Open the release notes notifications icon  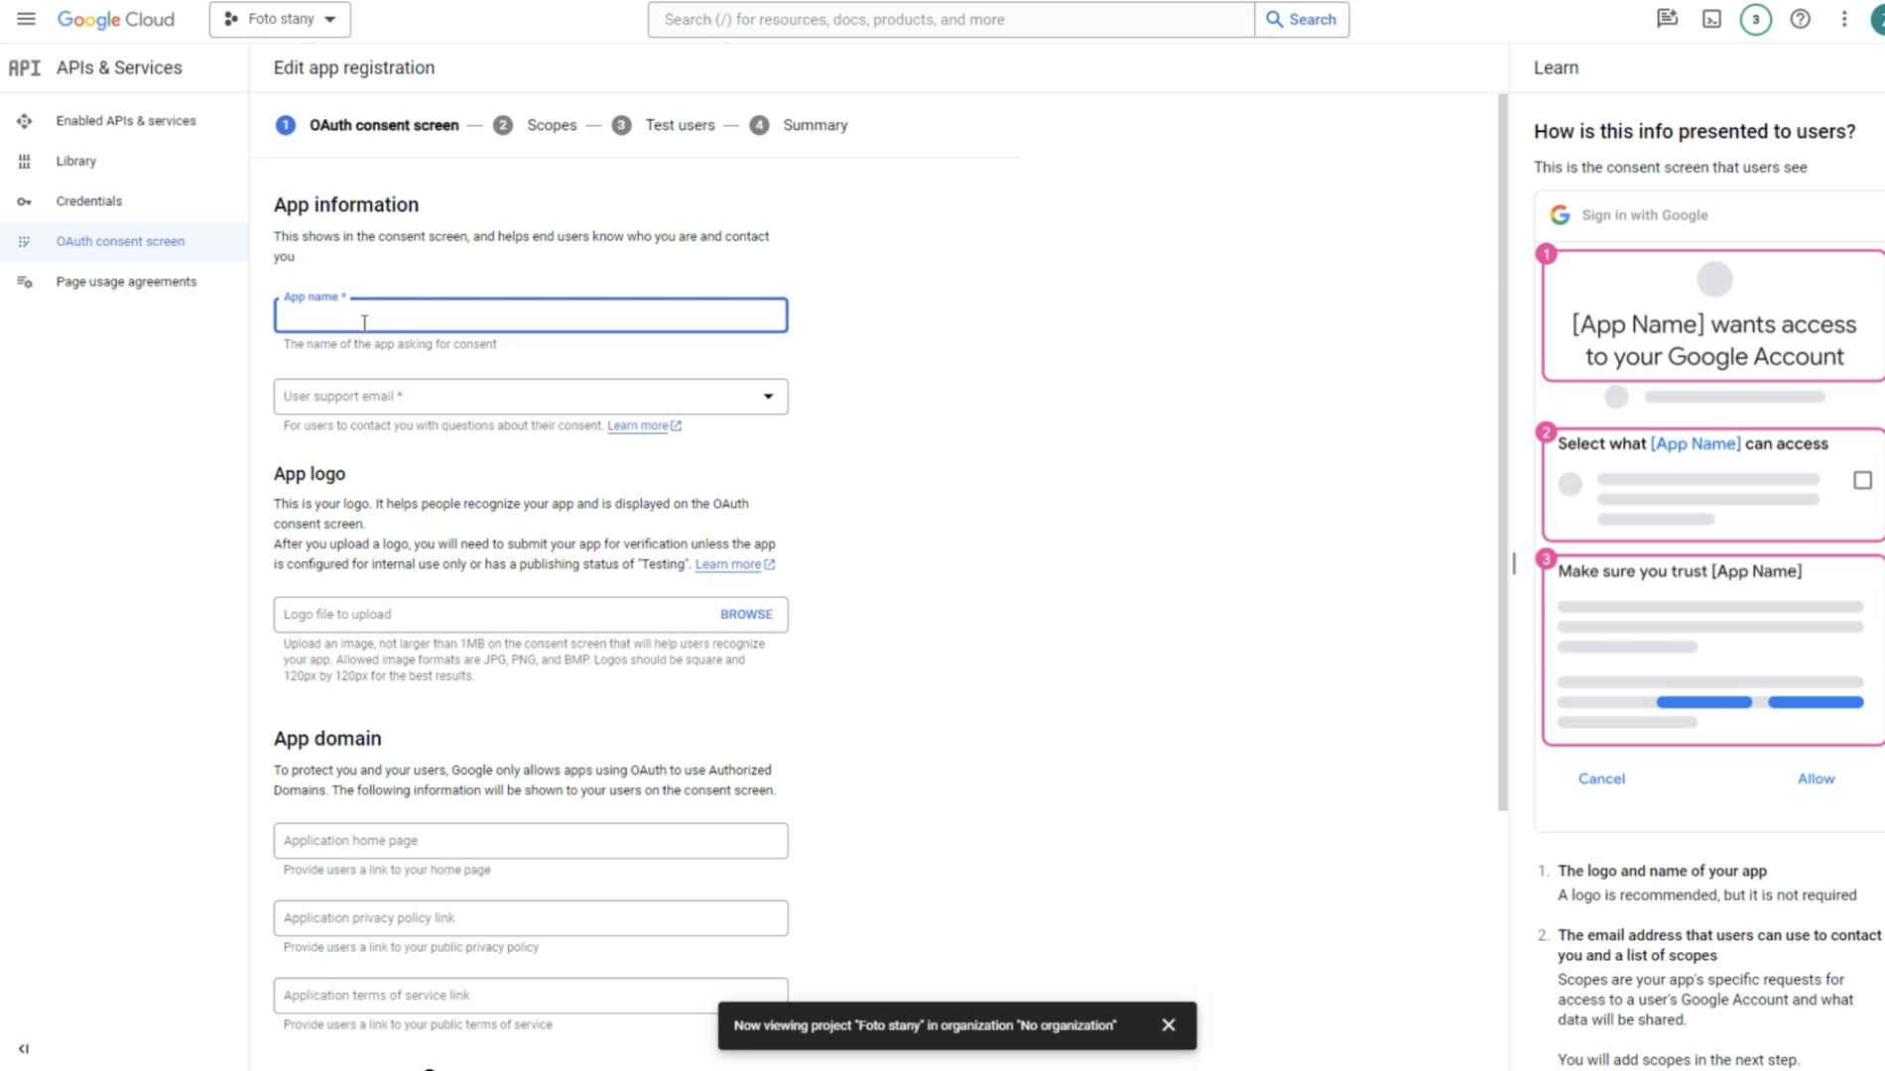point(1667,19)
